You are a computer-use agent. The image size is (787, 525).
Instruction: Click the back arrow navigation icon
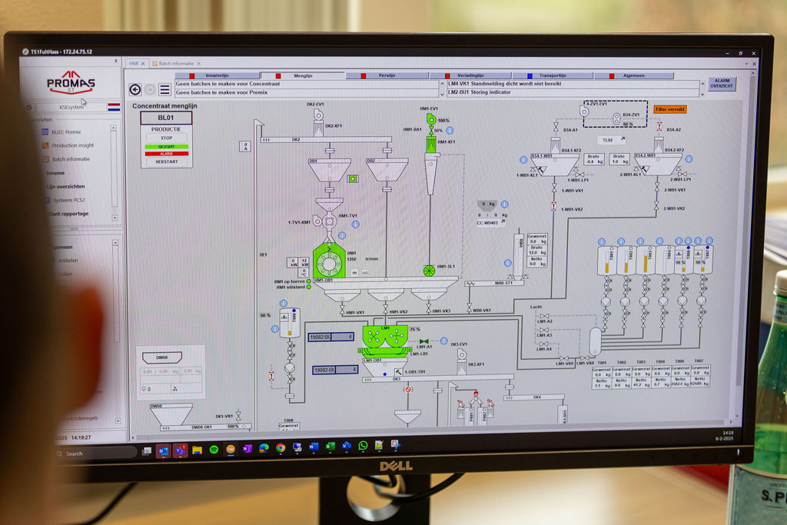pyautogui.click(x=135, y=89)
